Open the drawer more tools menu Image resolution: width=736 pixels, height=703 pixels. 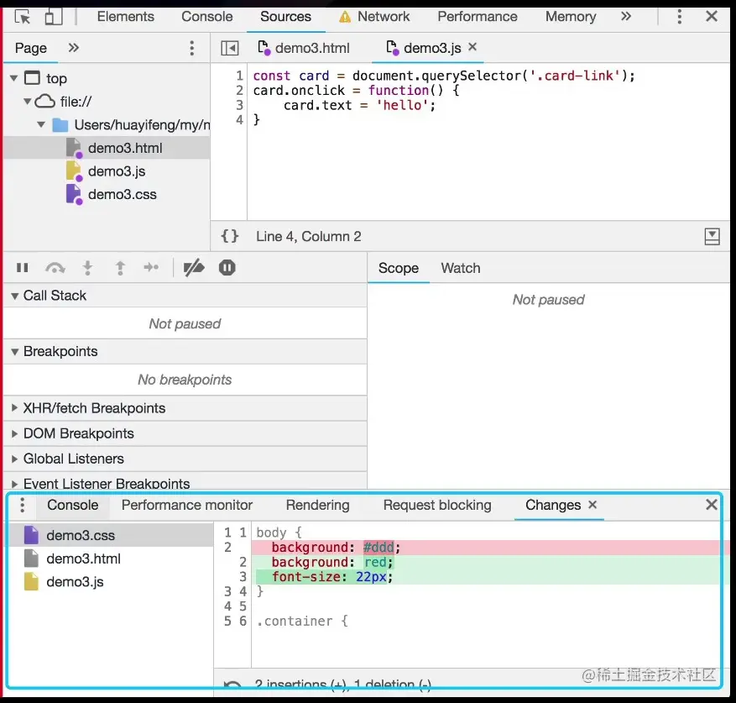pos(22,506)
